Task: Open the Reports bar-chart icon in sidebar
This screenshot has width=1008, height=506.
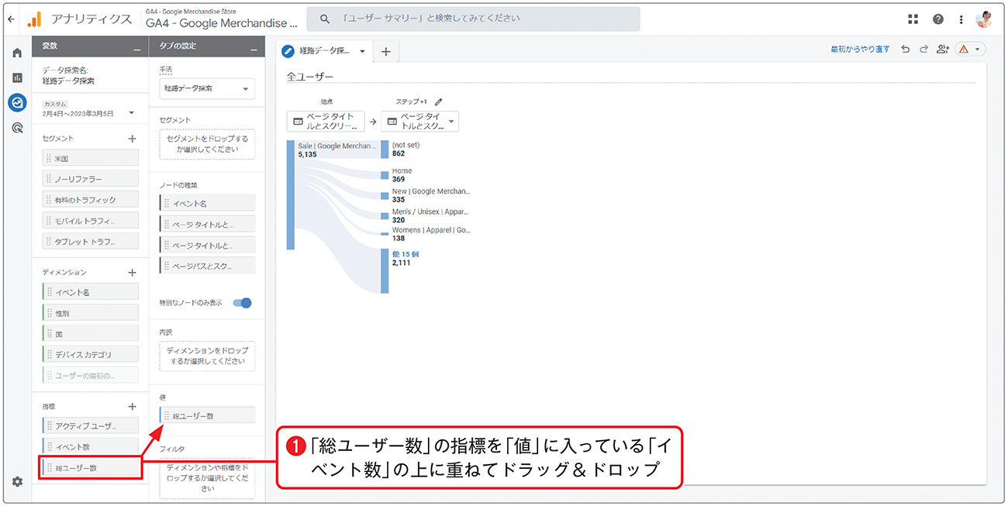Action: click(17, 78)
